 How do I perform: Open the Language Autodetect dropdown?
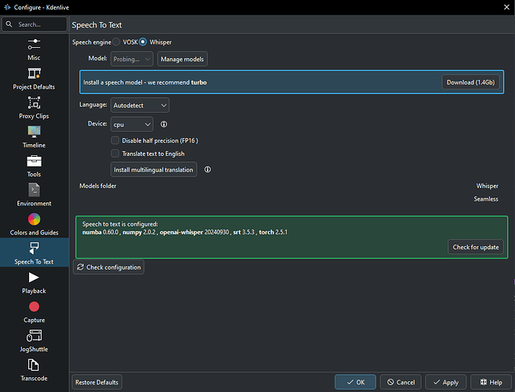[140, 105]
